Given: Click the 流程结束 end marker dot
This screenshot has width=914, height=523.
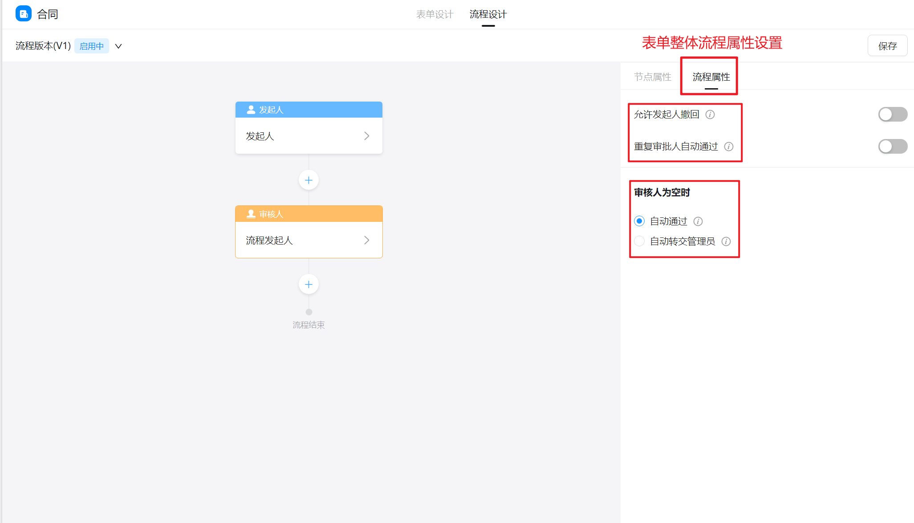Looking at the screenshot, I should coord(309,312).
